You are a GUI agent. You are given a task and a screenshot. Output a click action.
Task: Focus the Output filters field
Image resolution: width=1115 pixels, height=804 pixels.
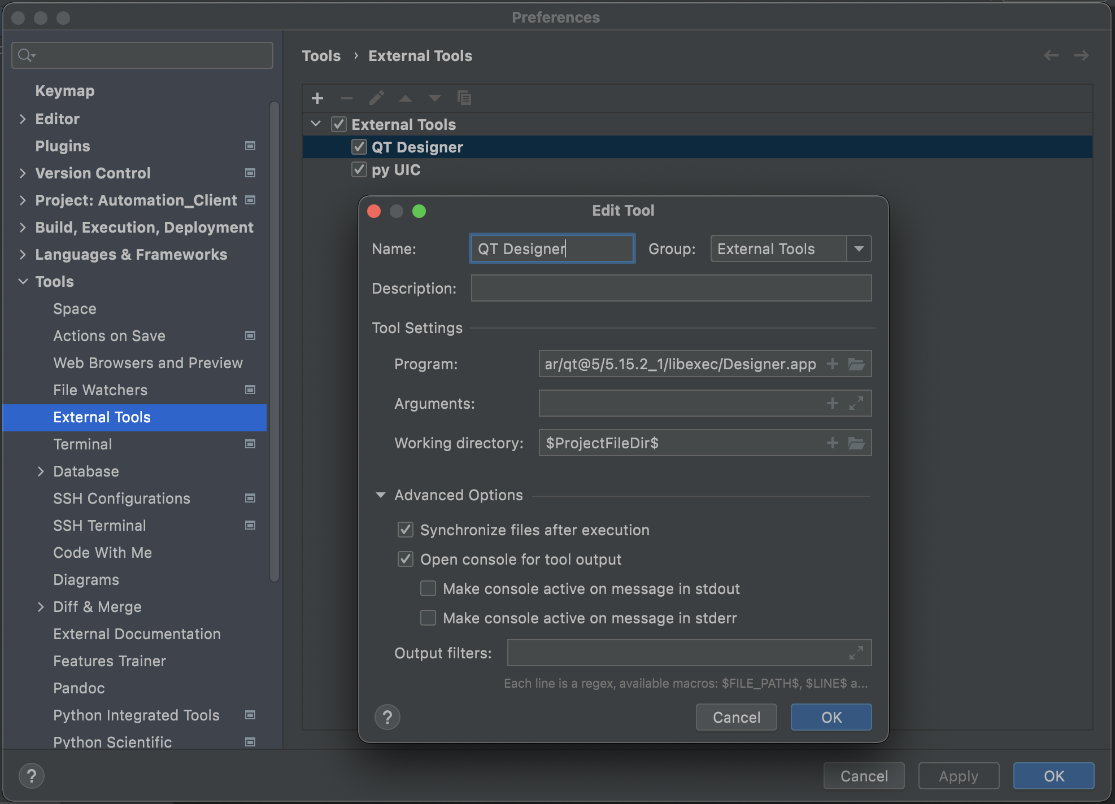[x=689, y=653]
